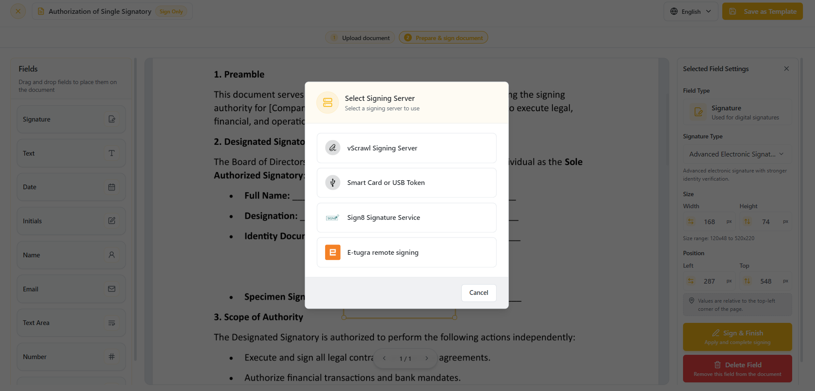Click the Delete Field button
This screenshot has height=391, width=815.
pyautogui.click(x=737, y=369)
